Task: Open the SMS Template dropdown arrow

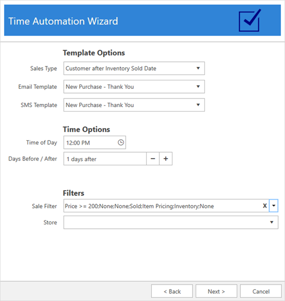Action: point(198,105)
